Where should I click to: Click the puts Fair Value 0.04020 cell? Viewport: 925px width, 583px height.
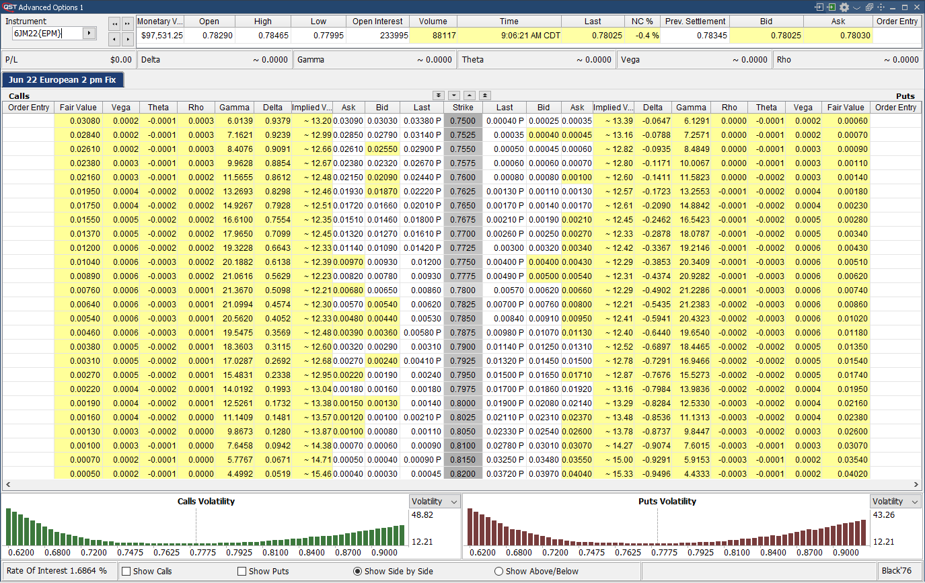pos(846,474)
